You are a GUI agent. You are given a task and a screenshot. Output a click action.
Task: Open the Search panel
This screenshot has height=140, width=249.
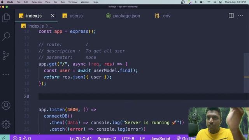(x=6, y=36)
